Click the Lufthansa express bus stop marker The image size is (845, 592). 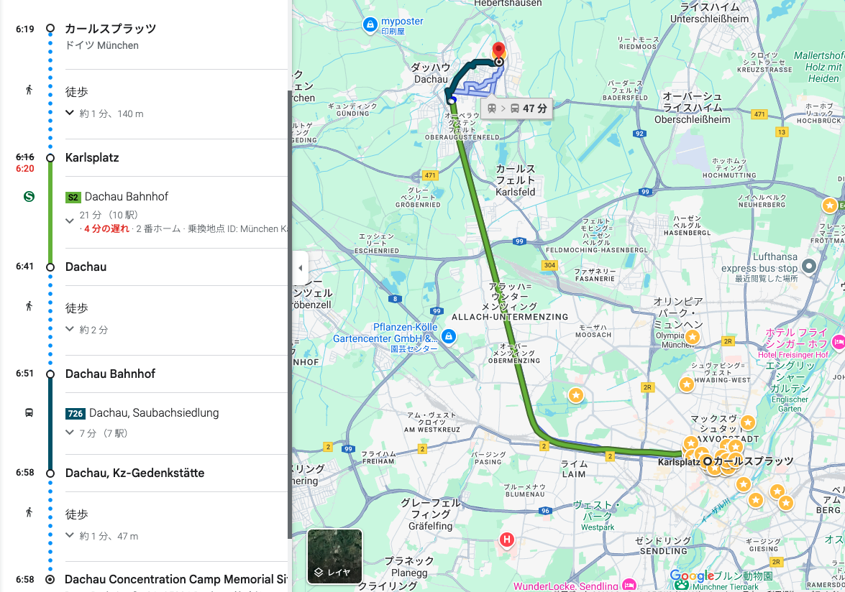(809, 265)
